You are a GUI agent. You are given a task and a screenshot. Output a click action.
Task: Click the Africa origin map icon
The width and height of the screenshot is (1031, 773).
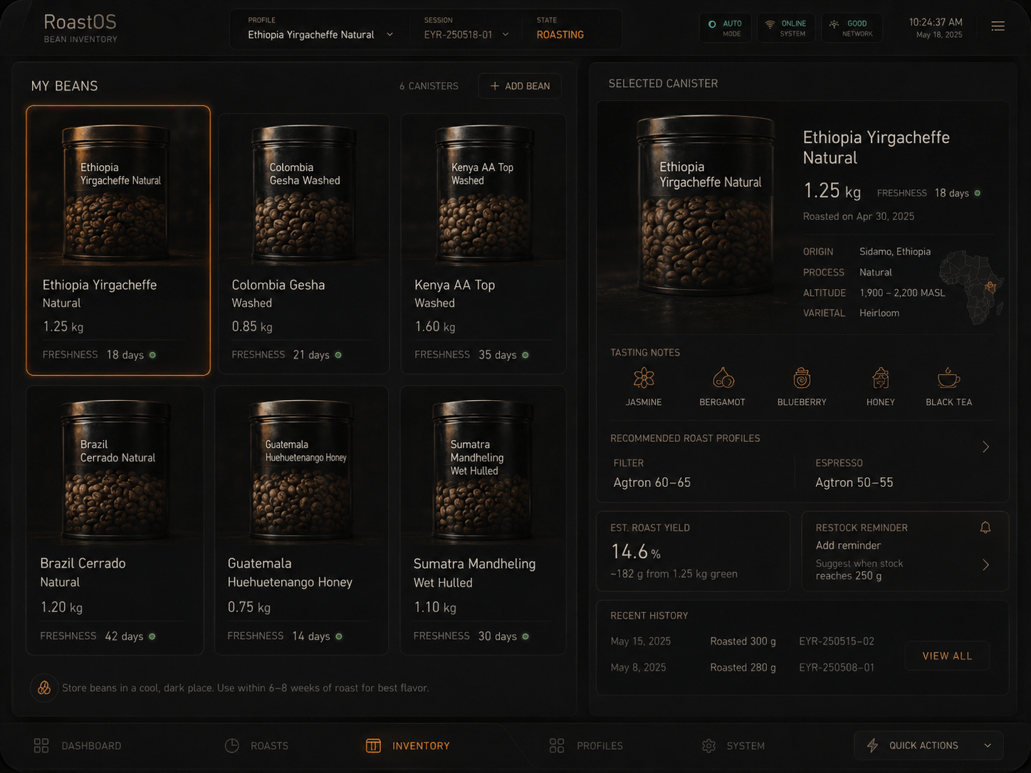972,286
